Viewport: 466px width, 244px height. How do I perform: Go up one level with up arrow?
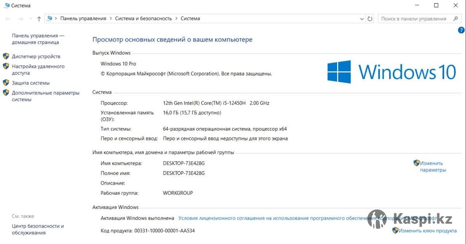tap(39, 19)
